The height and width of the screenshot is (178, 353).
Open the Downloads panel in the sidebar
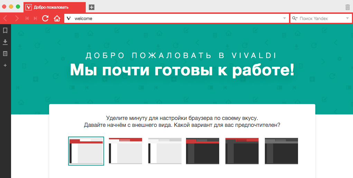coord(5,42)
